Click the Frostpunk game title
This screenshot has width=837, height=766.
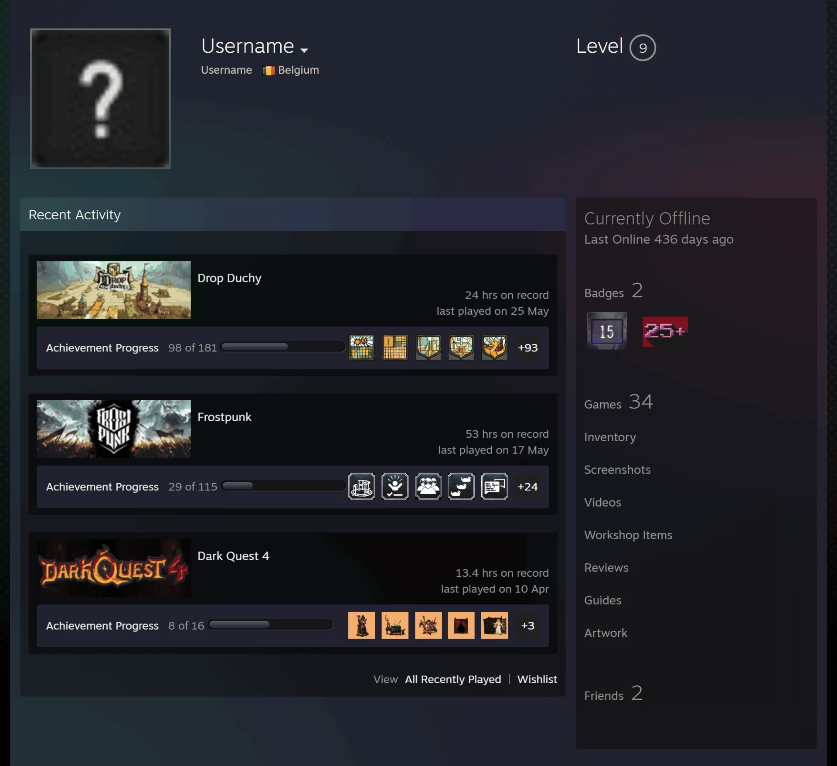225,417
